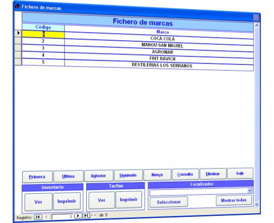Select row selector for code 3

18,48
